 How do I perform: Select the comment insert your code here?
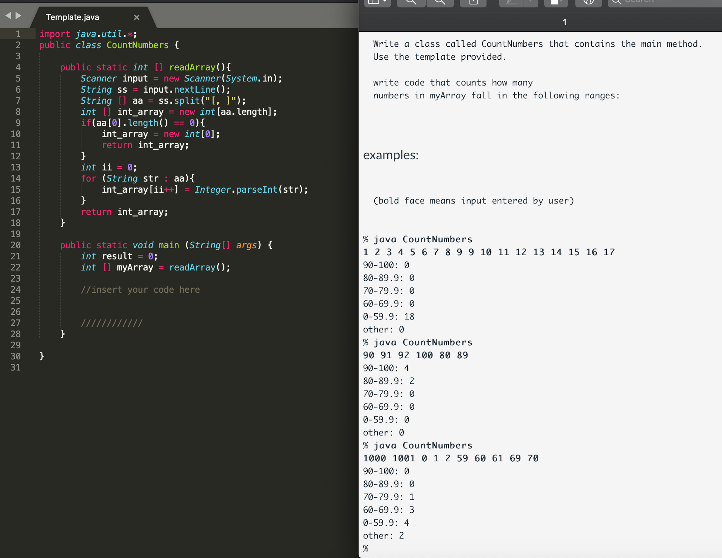tap(140, 289)
